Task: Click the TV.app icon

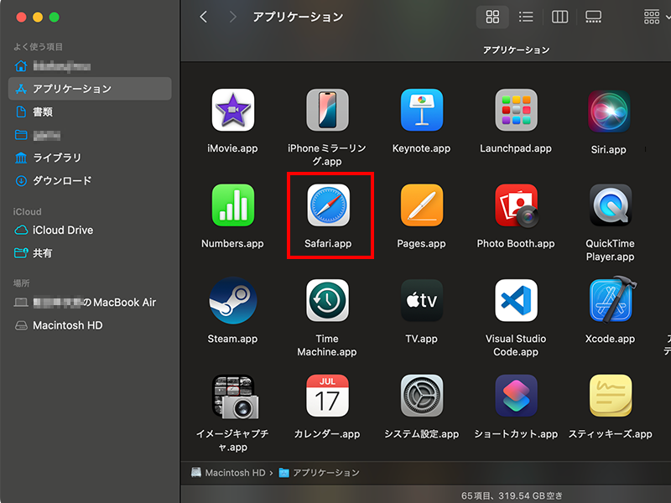Action: click(x=422, y=300)
